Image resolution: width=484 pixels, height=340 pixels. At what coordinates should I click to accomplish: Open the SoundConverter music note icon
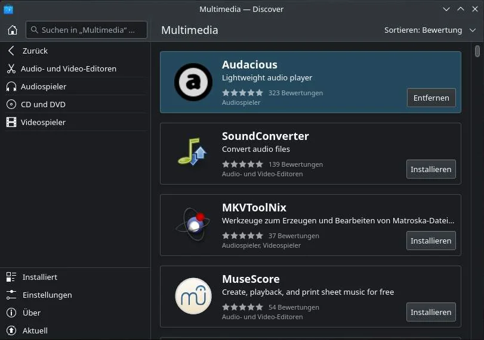coord(192,151)
